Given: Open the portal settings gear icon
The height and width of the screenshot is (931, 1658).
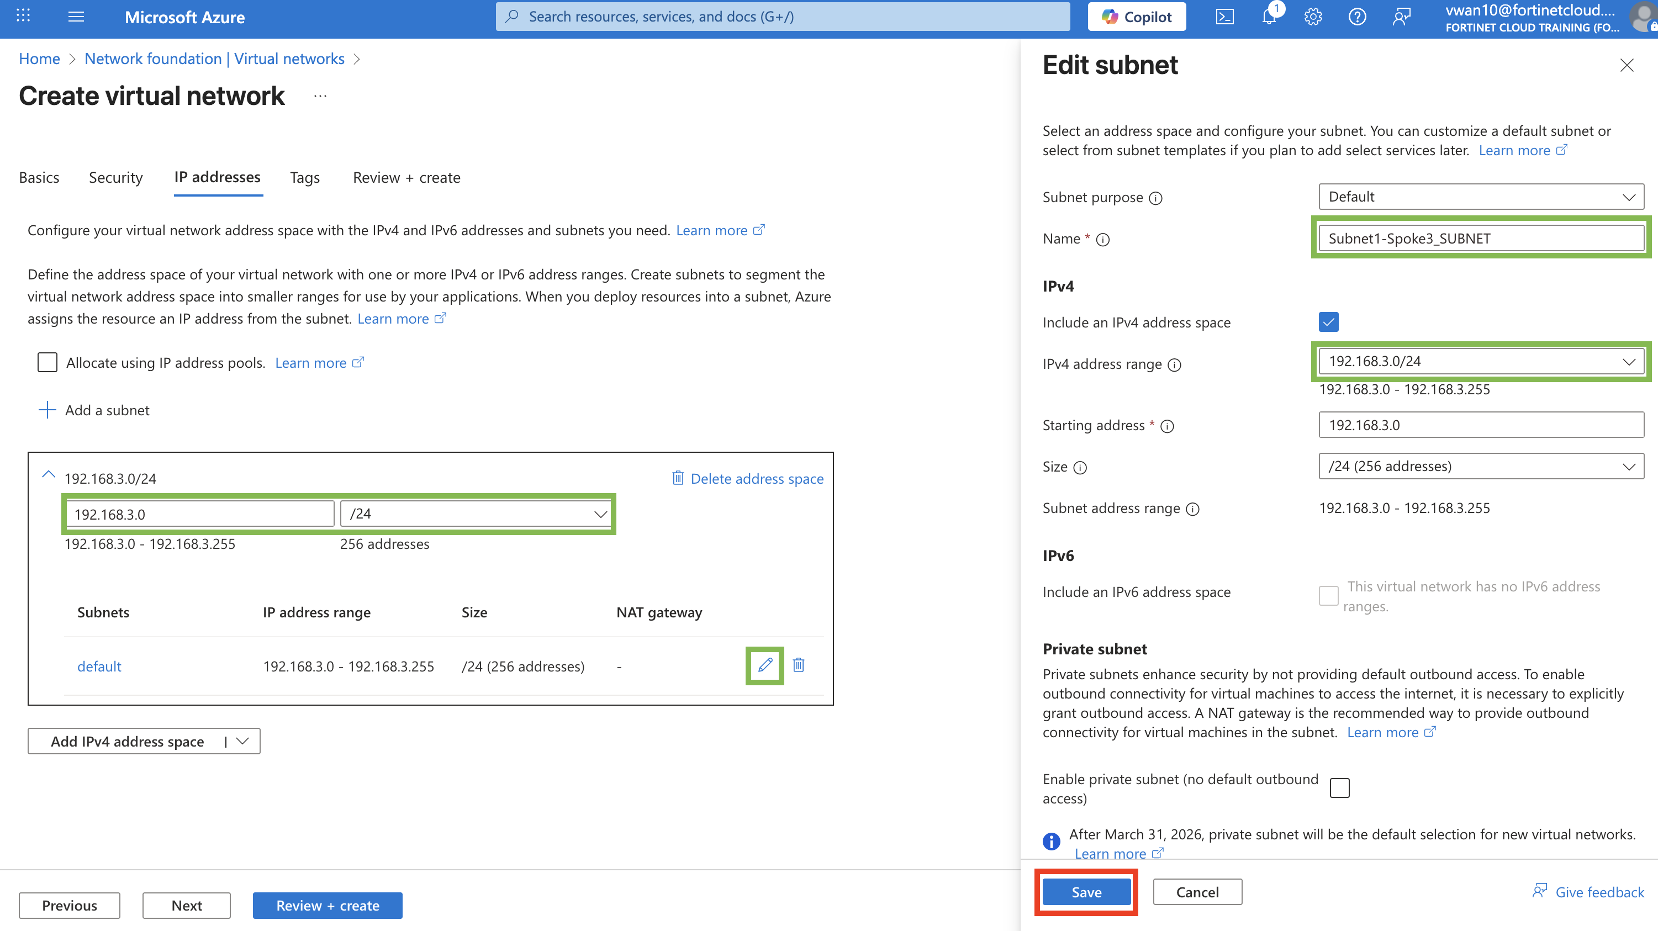Looking at the screenshot, I should [1313, 17].
